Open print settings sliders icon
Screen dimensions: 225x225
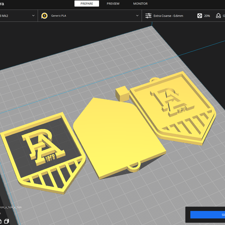click(148, 16)
